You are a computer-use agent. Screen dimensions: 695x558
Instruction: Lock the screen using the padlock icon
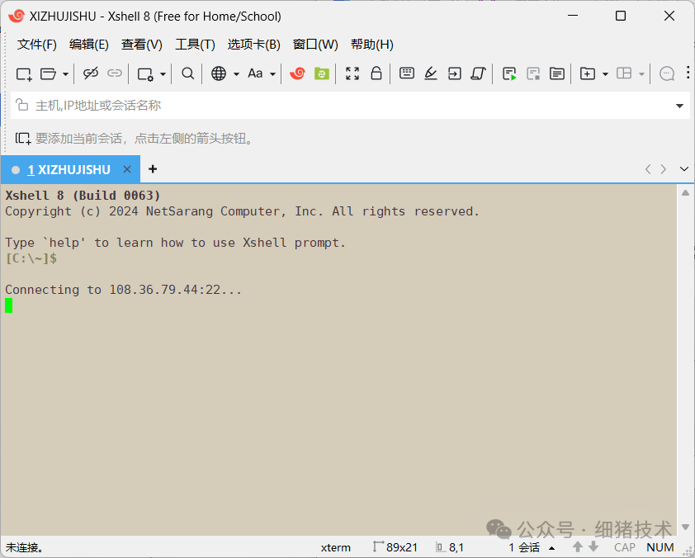[376, 73]
